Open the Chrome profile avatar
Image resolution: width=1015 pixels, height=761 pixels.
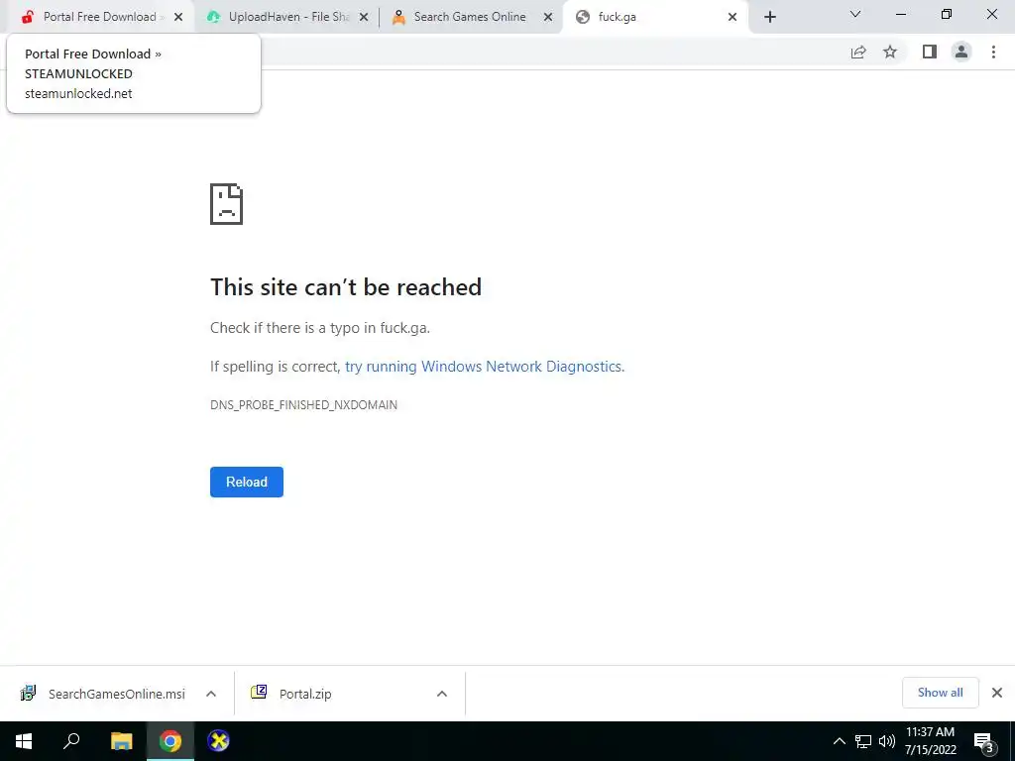point(961,52)
